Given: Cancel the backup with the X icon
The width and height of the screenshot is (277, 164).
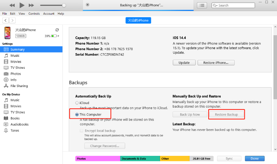Looking at the screenshot, I should [87, 5].
